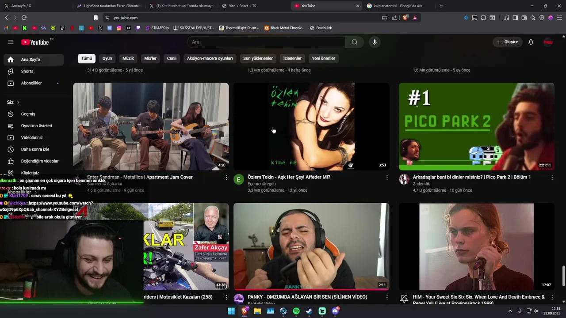Open options menu for Motosiklet Kazaları video
The width and height of the screenshot is (566, 318).
point(226,298)
